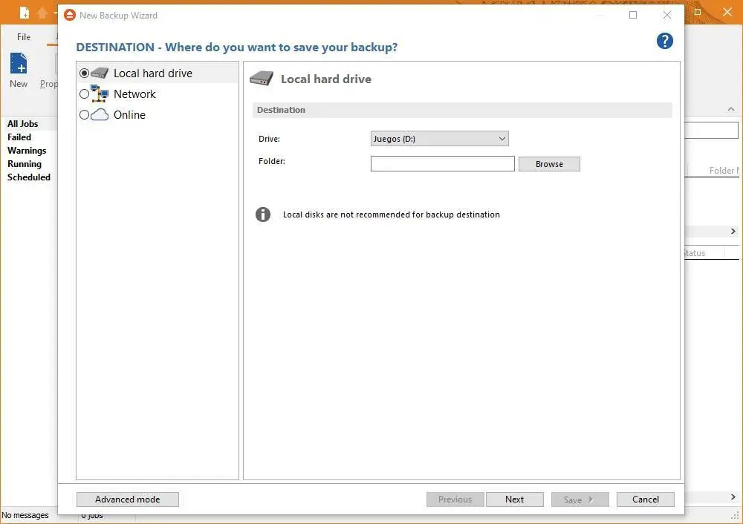
Task: Open the File menu
Action: [24, 37]
